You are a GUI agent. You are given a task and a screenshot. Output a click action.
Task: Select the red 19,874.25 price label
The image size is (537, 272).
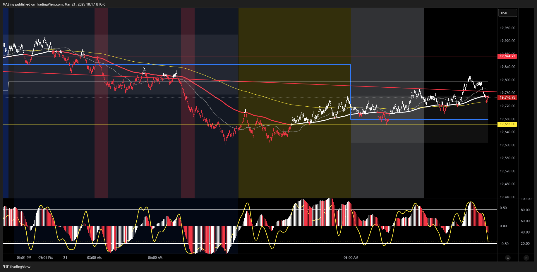click(x=507, y=56)
